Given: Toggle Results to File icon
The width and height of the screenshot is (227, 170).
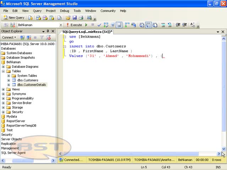Looking at the screenshot, I should pyautogui.click(x=155, y=25).
